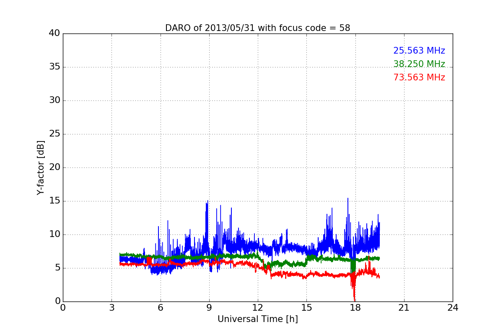
Task: Click y-axis tick label 35
Action: coord(54,67)
